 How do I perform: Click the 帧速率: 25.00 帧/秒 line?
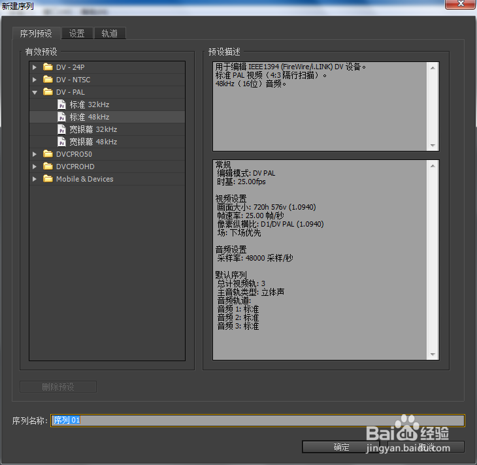point(250,216)
